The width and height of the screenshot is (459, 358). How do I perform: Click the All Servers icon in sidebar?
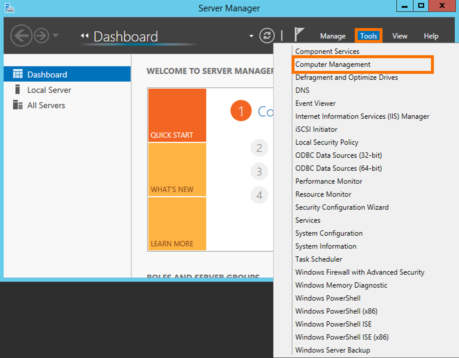coord(18,105)
